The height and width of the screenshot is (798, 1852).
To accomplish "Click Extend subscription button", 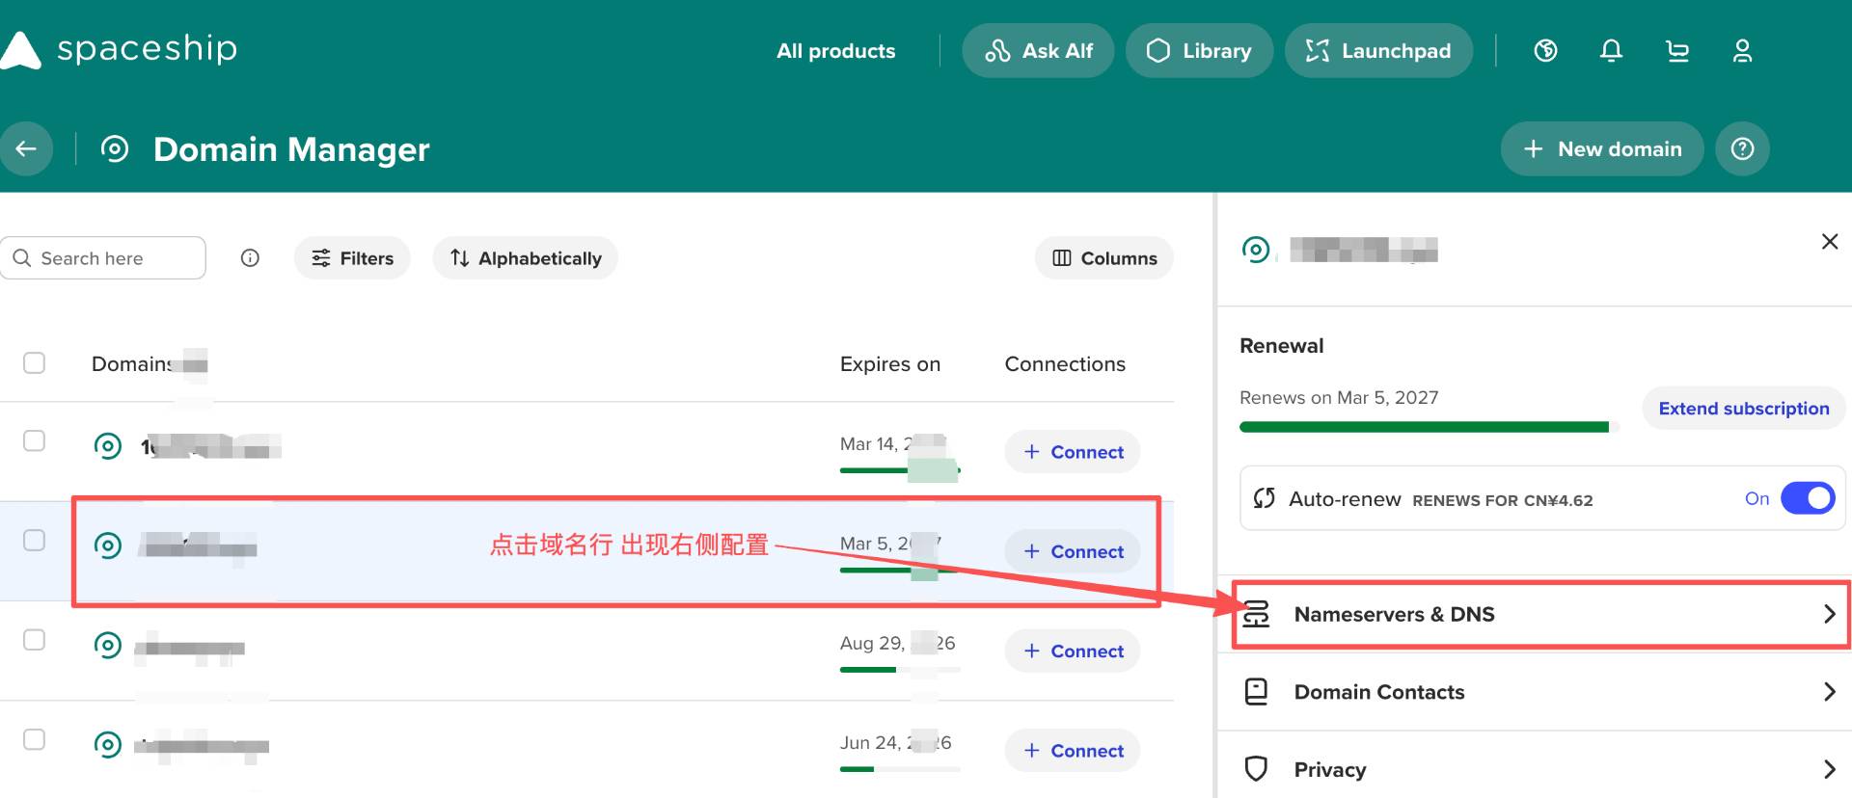I will [1743, 409].
